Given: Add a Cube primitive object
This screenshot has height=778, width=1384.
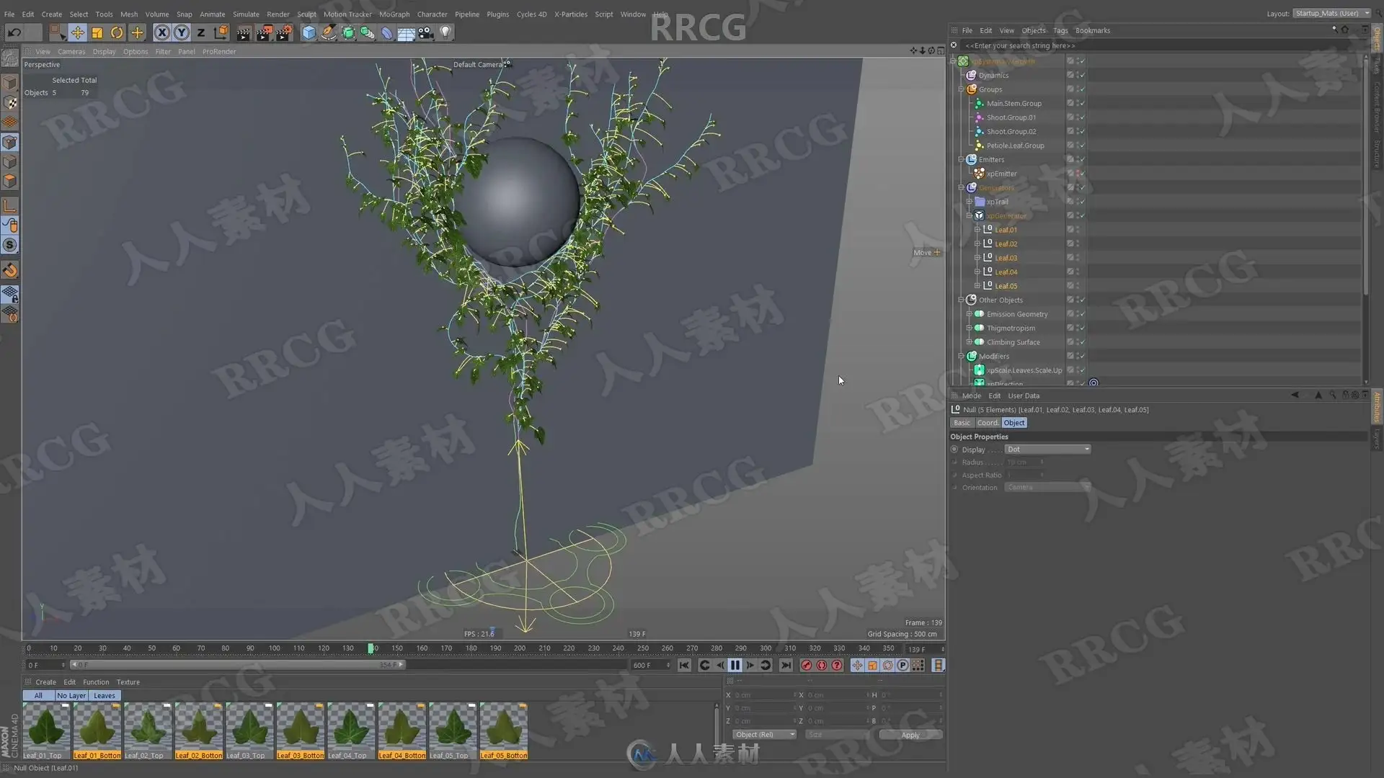Looking at the screenshot, I should pyautogui.click(x=309, y=32).
